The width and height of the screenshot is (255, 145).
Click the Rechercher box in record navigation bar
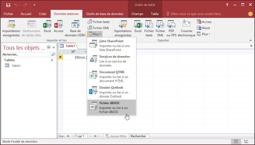pos(140,136)
